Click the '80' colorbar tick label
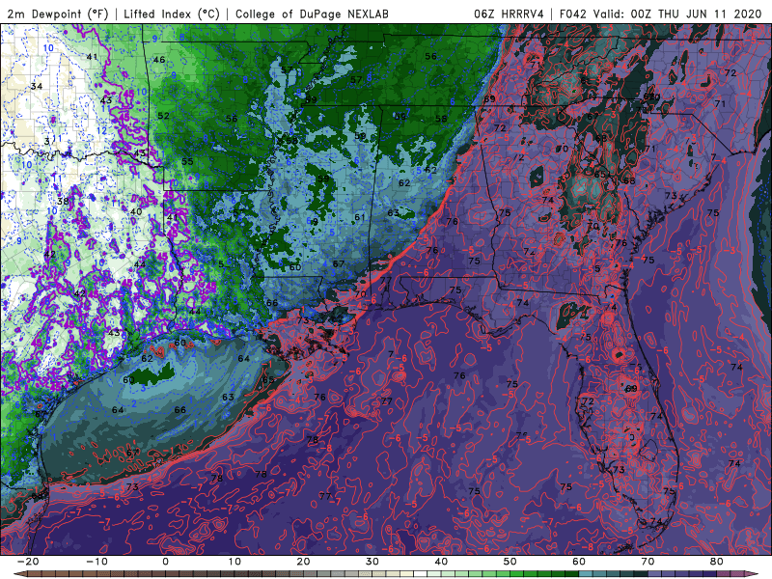 tap(717, 562)
